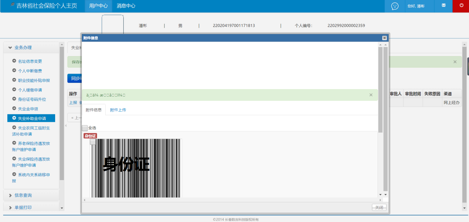Open 养老保险待遇发放账户维护申请 in the sidebar
Screen dimensions: 469x222
tap(31, 146)
